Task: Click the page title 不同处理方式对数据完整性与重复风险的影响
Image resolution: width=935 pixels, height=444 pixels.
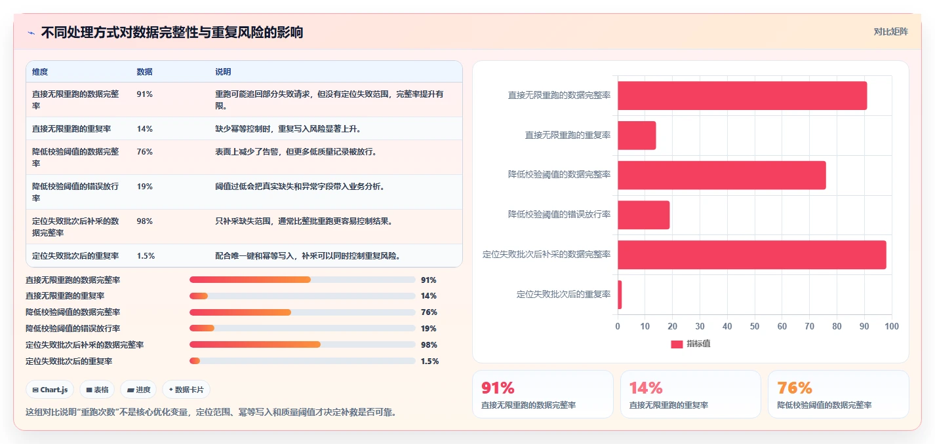Action: (x=172, y=33)
